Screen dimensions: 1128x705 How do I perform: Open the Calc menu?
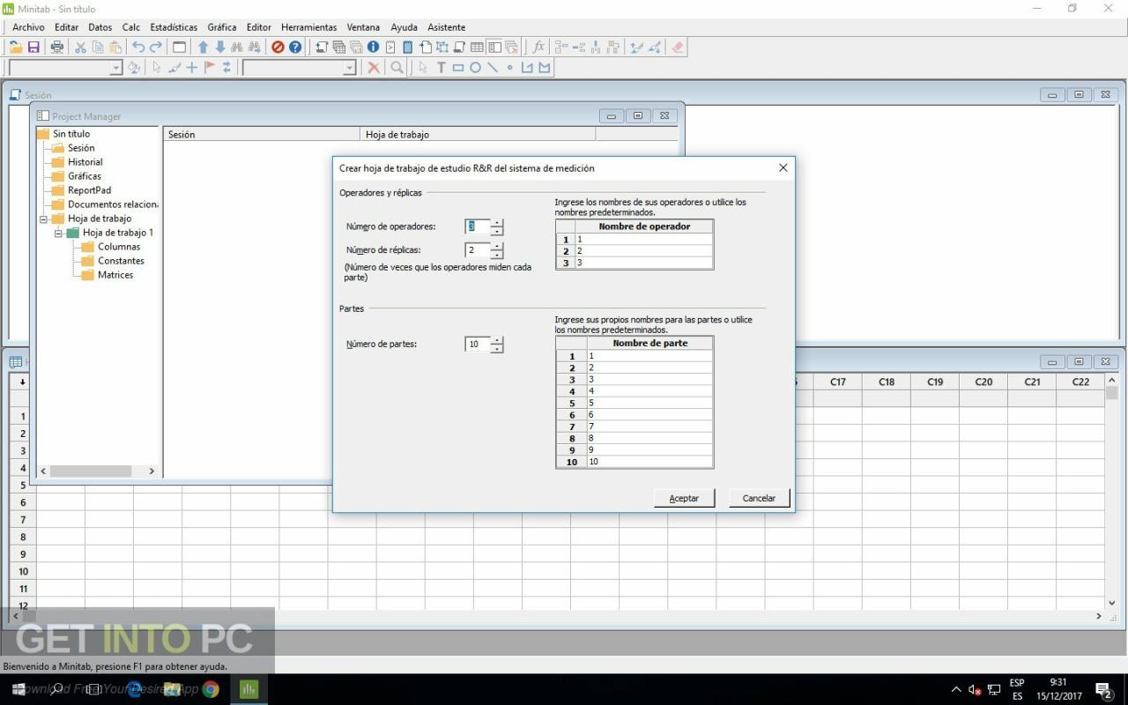(x=131, y=27)
